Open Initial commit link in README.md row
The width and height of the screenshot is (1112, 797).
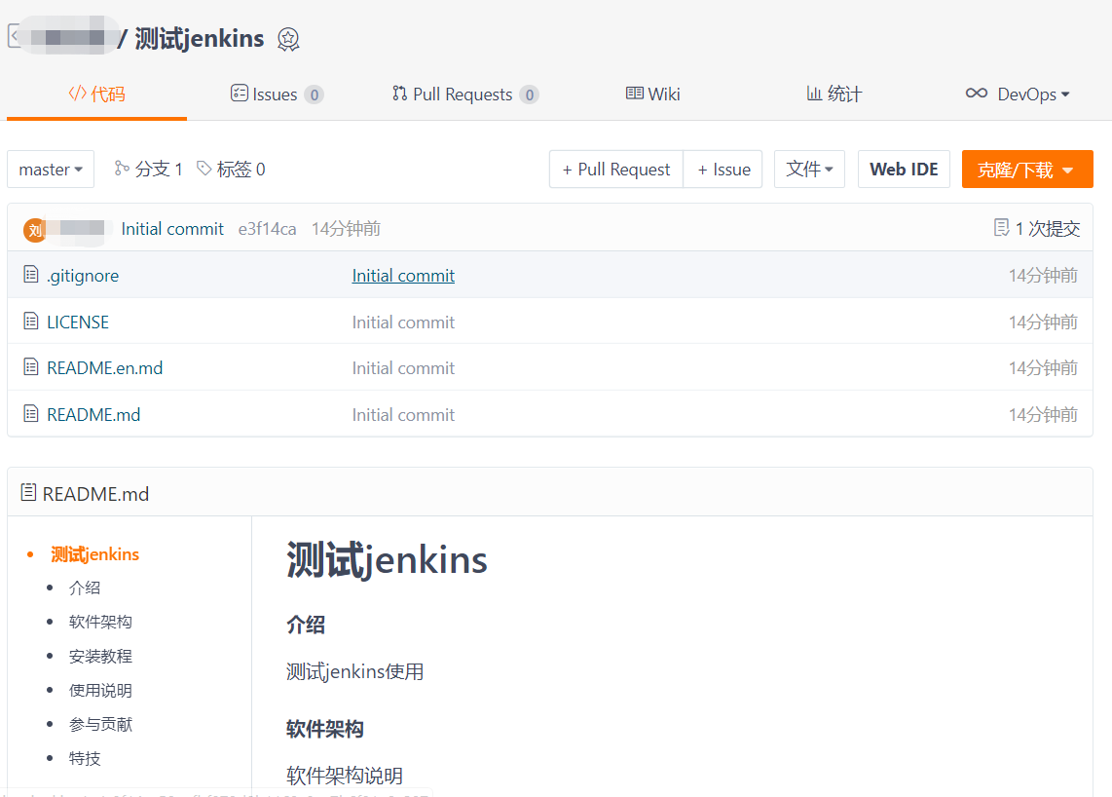tap(403, 415)
